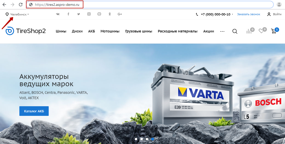Open the shopping cart icon
This screenshot has height=144, width=285.
click(x=274, y=31)
